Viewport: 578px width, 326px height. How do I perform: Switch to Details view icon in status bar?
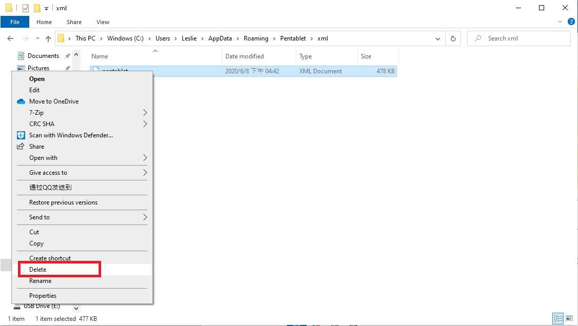pyautogui.click(x=558, y=318)
